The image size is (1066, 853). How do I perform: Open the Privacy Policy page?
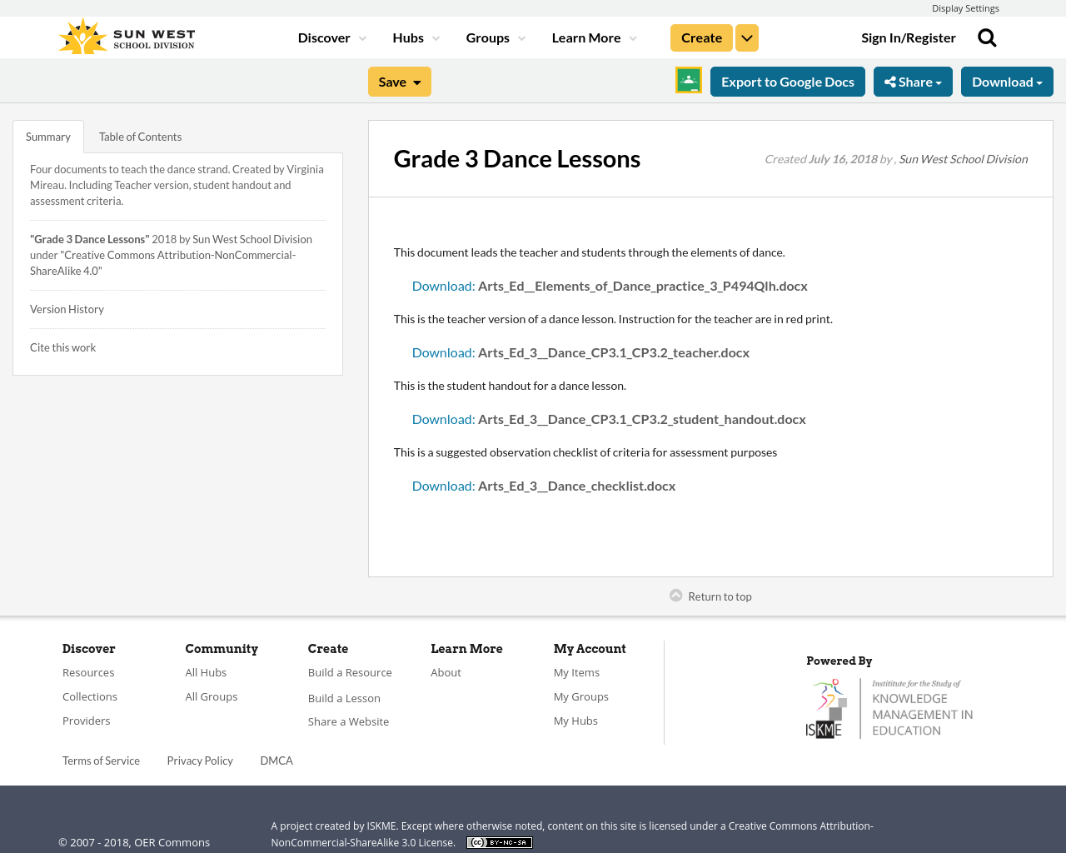coord(200,760)
